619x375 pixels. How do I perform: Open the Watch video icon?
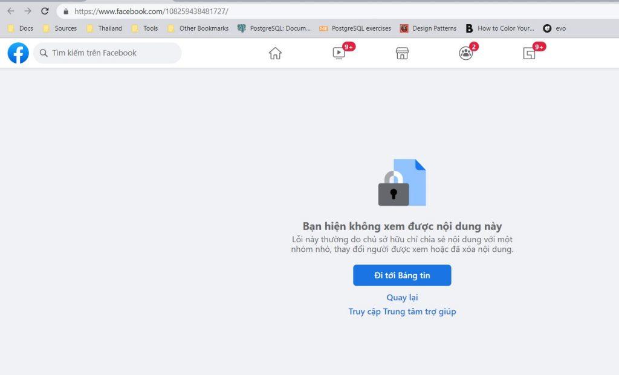click(339, 53)
